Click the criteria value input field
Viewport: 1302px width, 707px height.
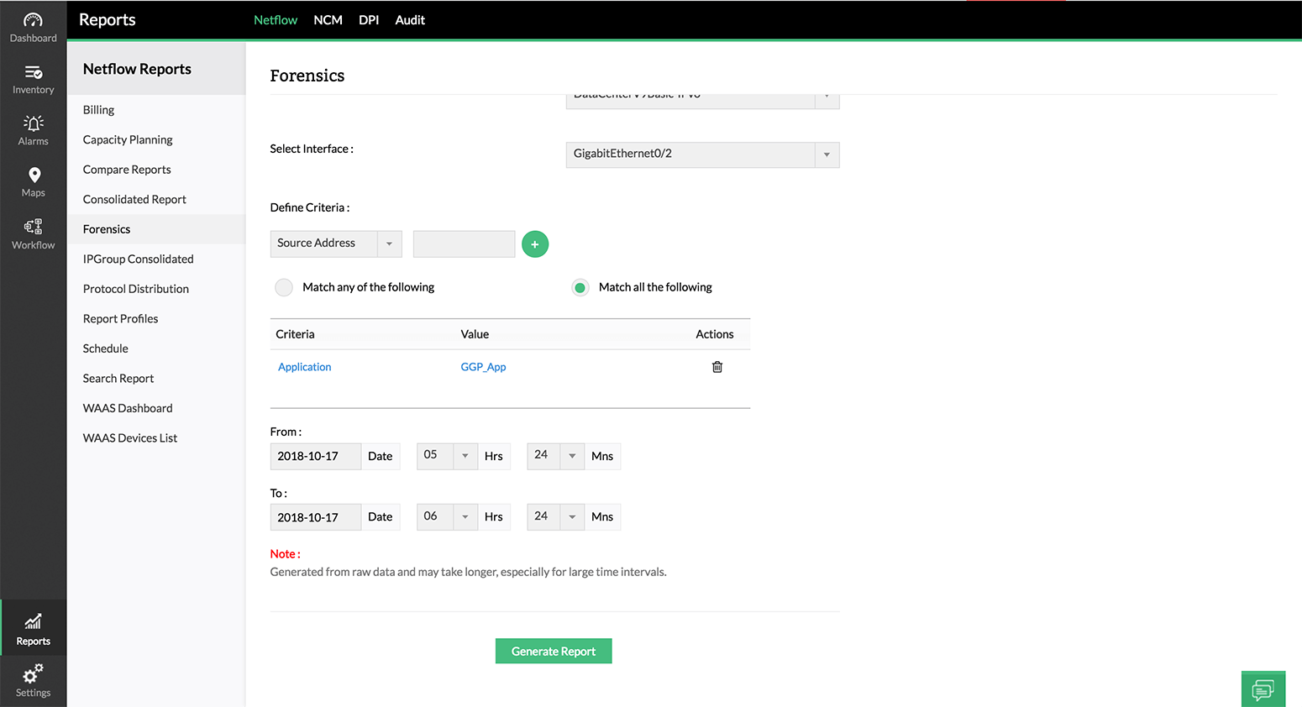[x=464, y=244]
